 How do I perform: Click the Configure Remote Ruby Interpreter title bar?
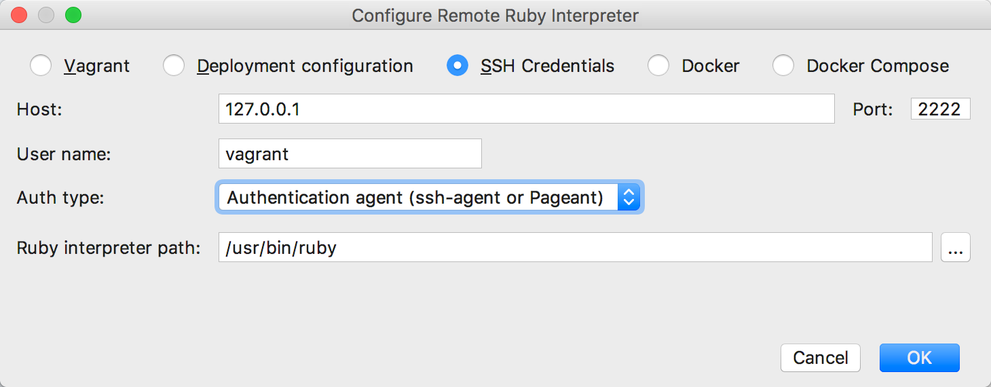click(495, 15)
